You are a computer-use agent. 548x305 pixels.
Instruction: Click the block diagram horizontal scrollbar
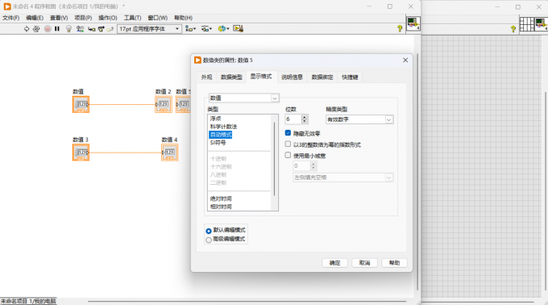pos(247,301)
